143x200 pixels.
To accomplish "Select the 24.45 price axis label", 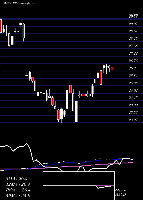I will (x=133, y=98).
